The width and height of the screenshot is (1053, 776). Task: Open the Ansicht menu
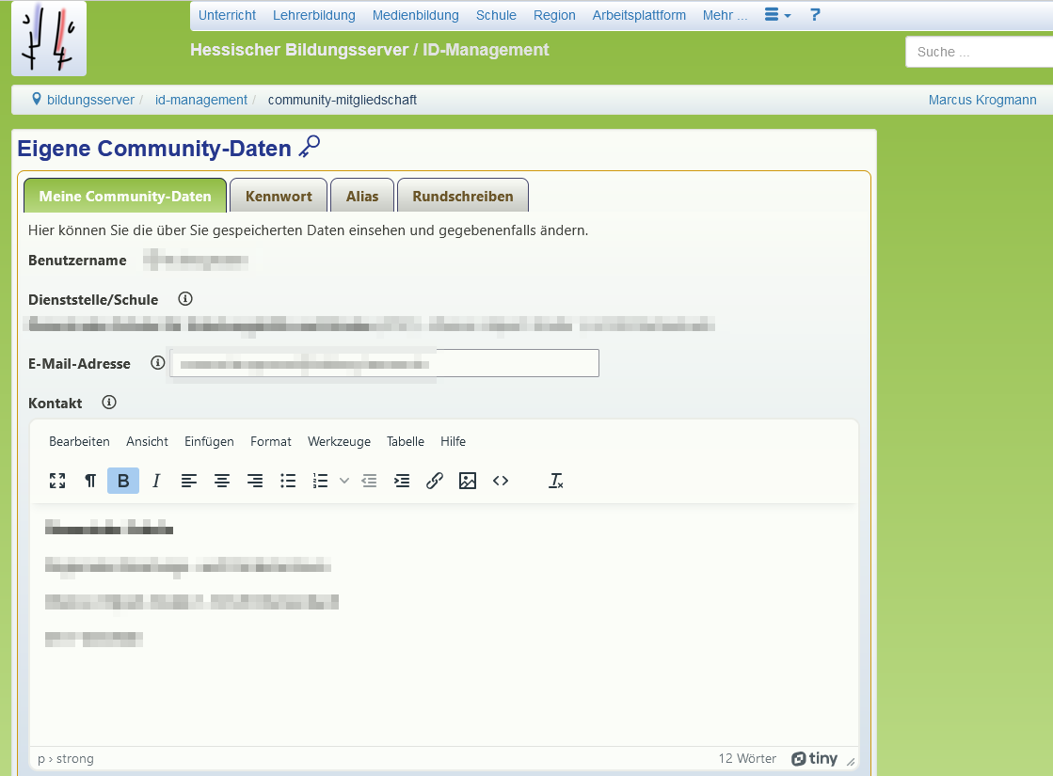(x=147, y=441)
